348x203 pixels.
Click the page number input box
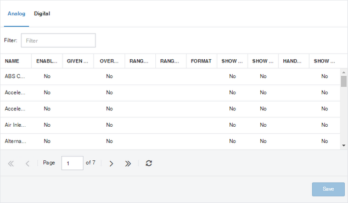72,163
